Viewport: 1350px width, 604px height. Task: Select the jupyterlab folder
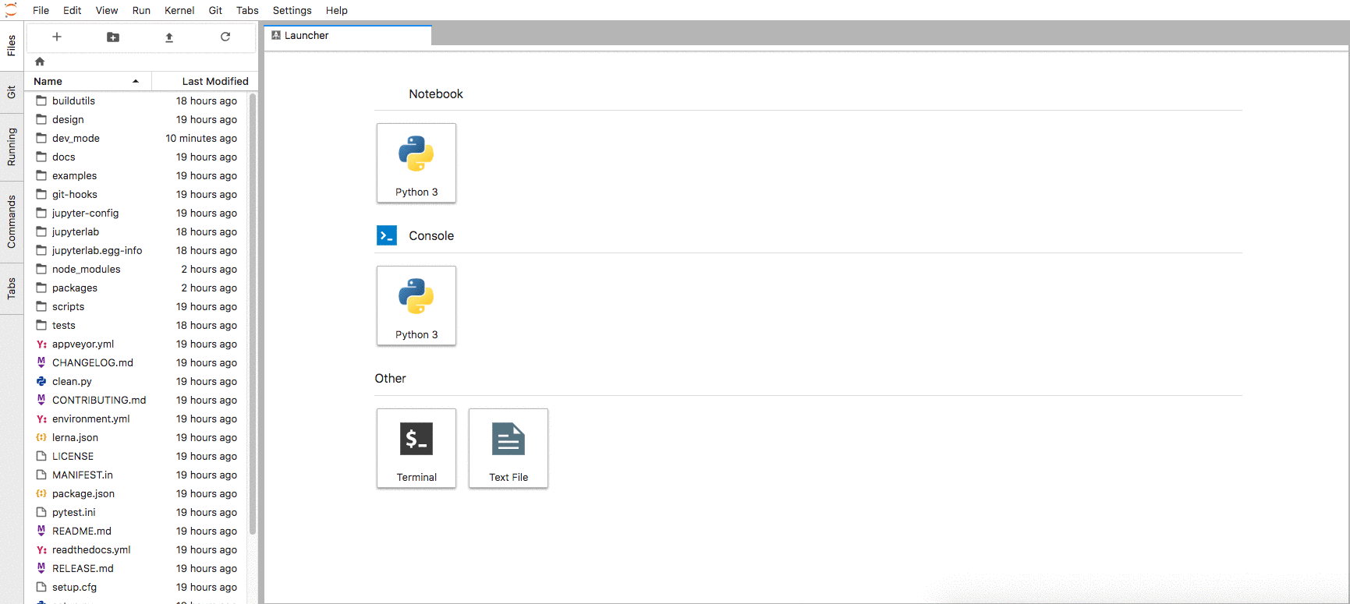click(x=136, y=231)
